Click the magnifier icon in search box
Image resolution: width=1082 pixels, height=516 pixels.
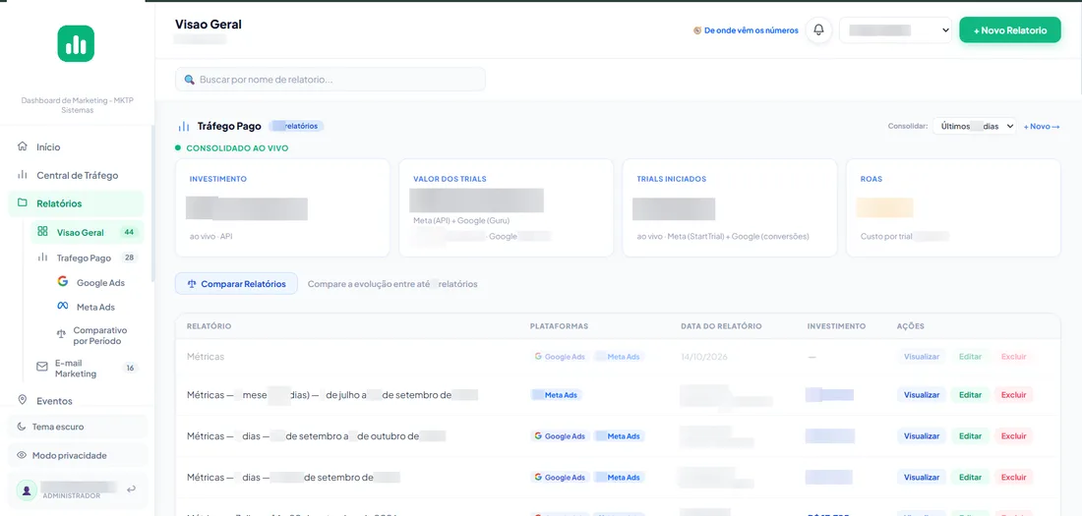click(x=190, y=80)
